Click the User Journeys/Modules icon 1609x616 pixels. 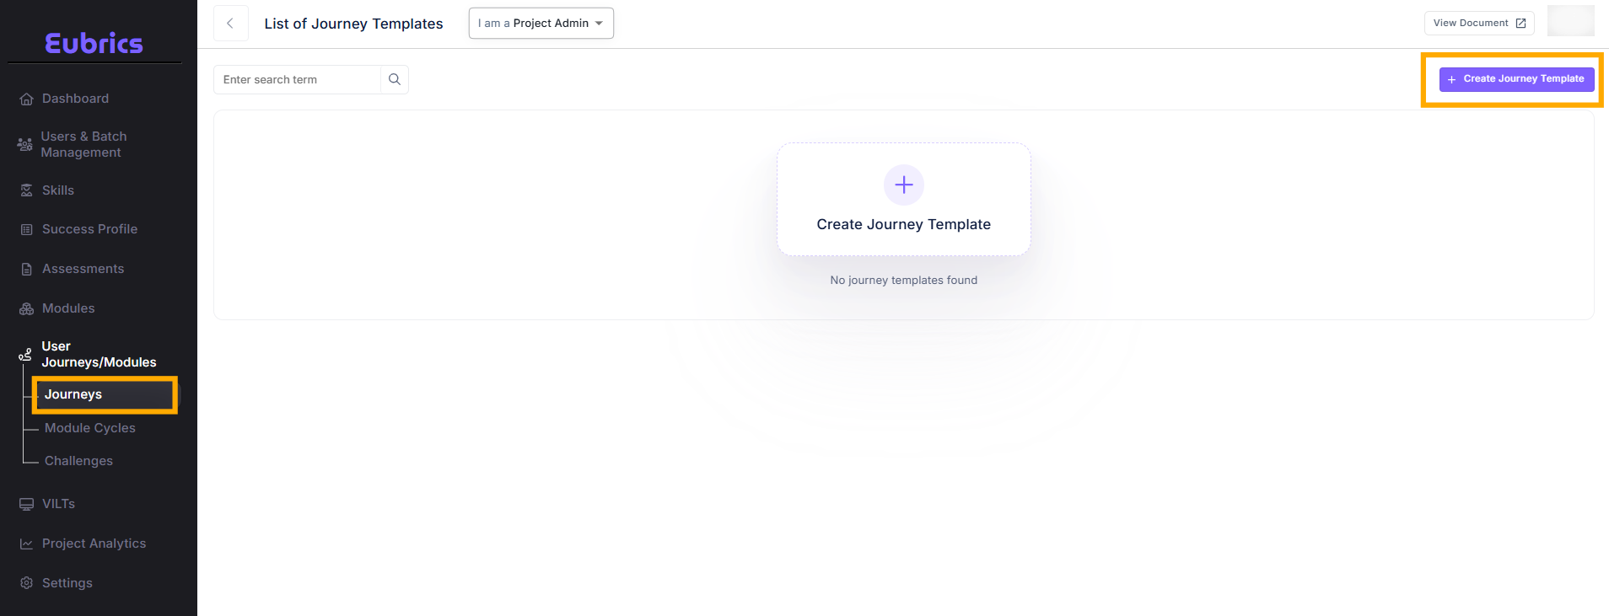point(25,354)
